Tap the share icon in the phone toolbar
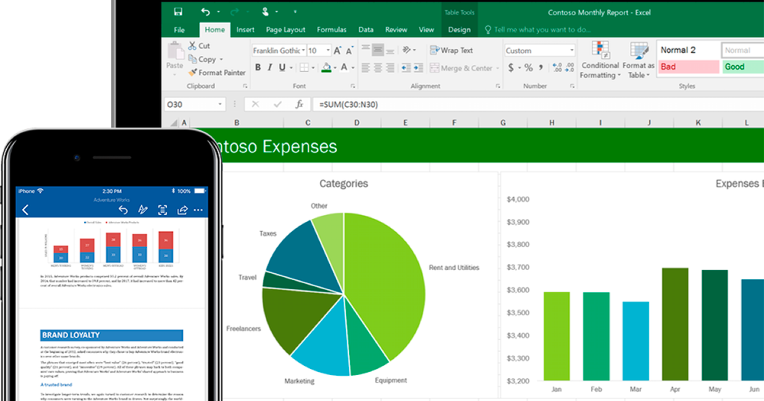The height and width of the screenshot is (401, 764). [182, 210]
